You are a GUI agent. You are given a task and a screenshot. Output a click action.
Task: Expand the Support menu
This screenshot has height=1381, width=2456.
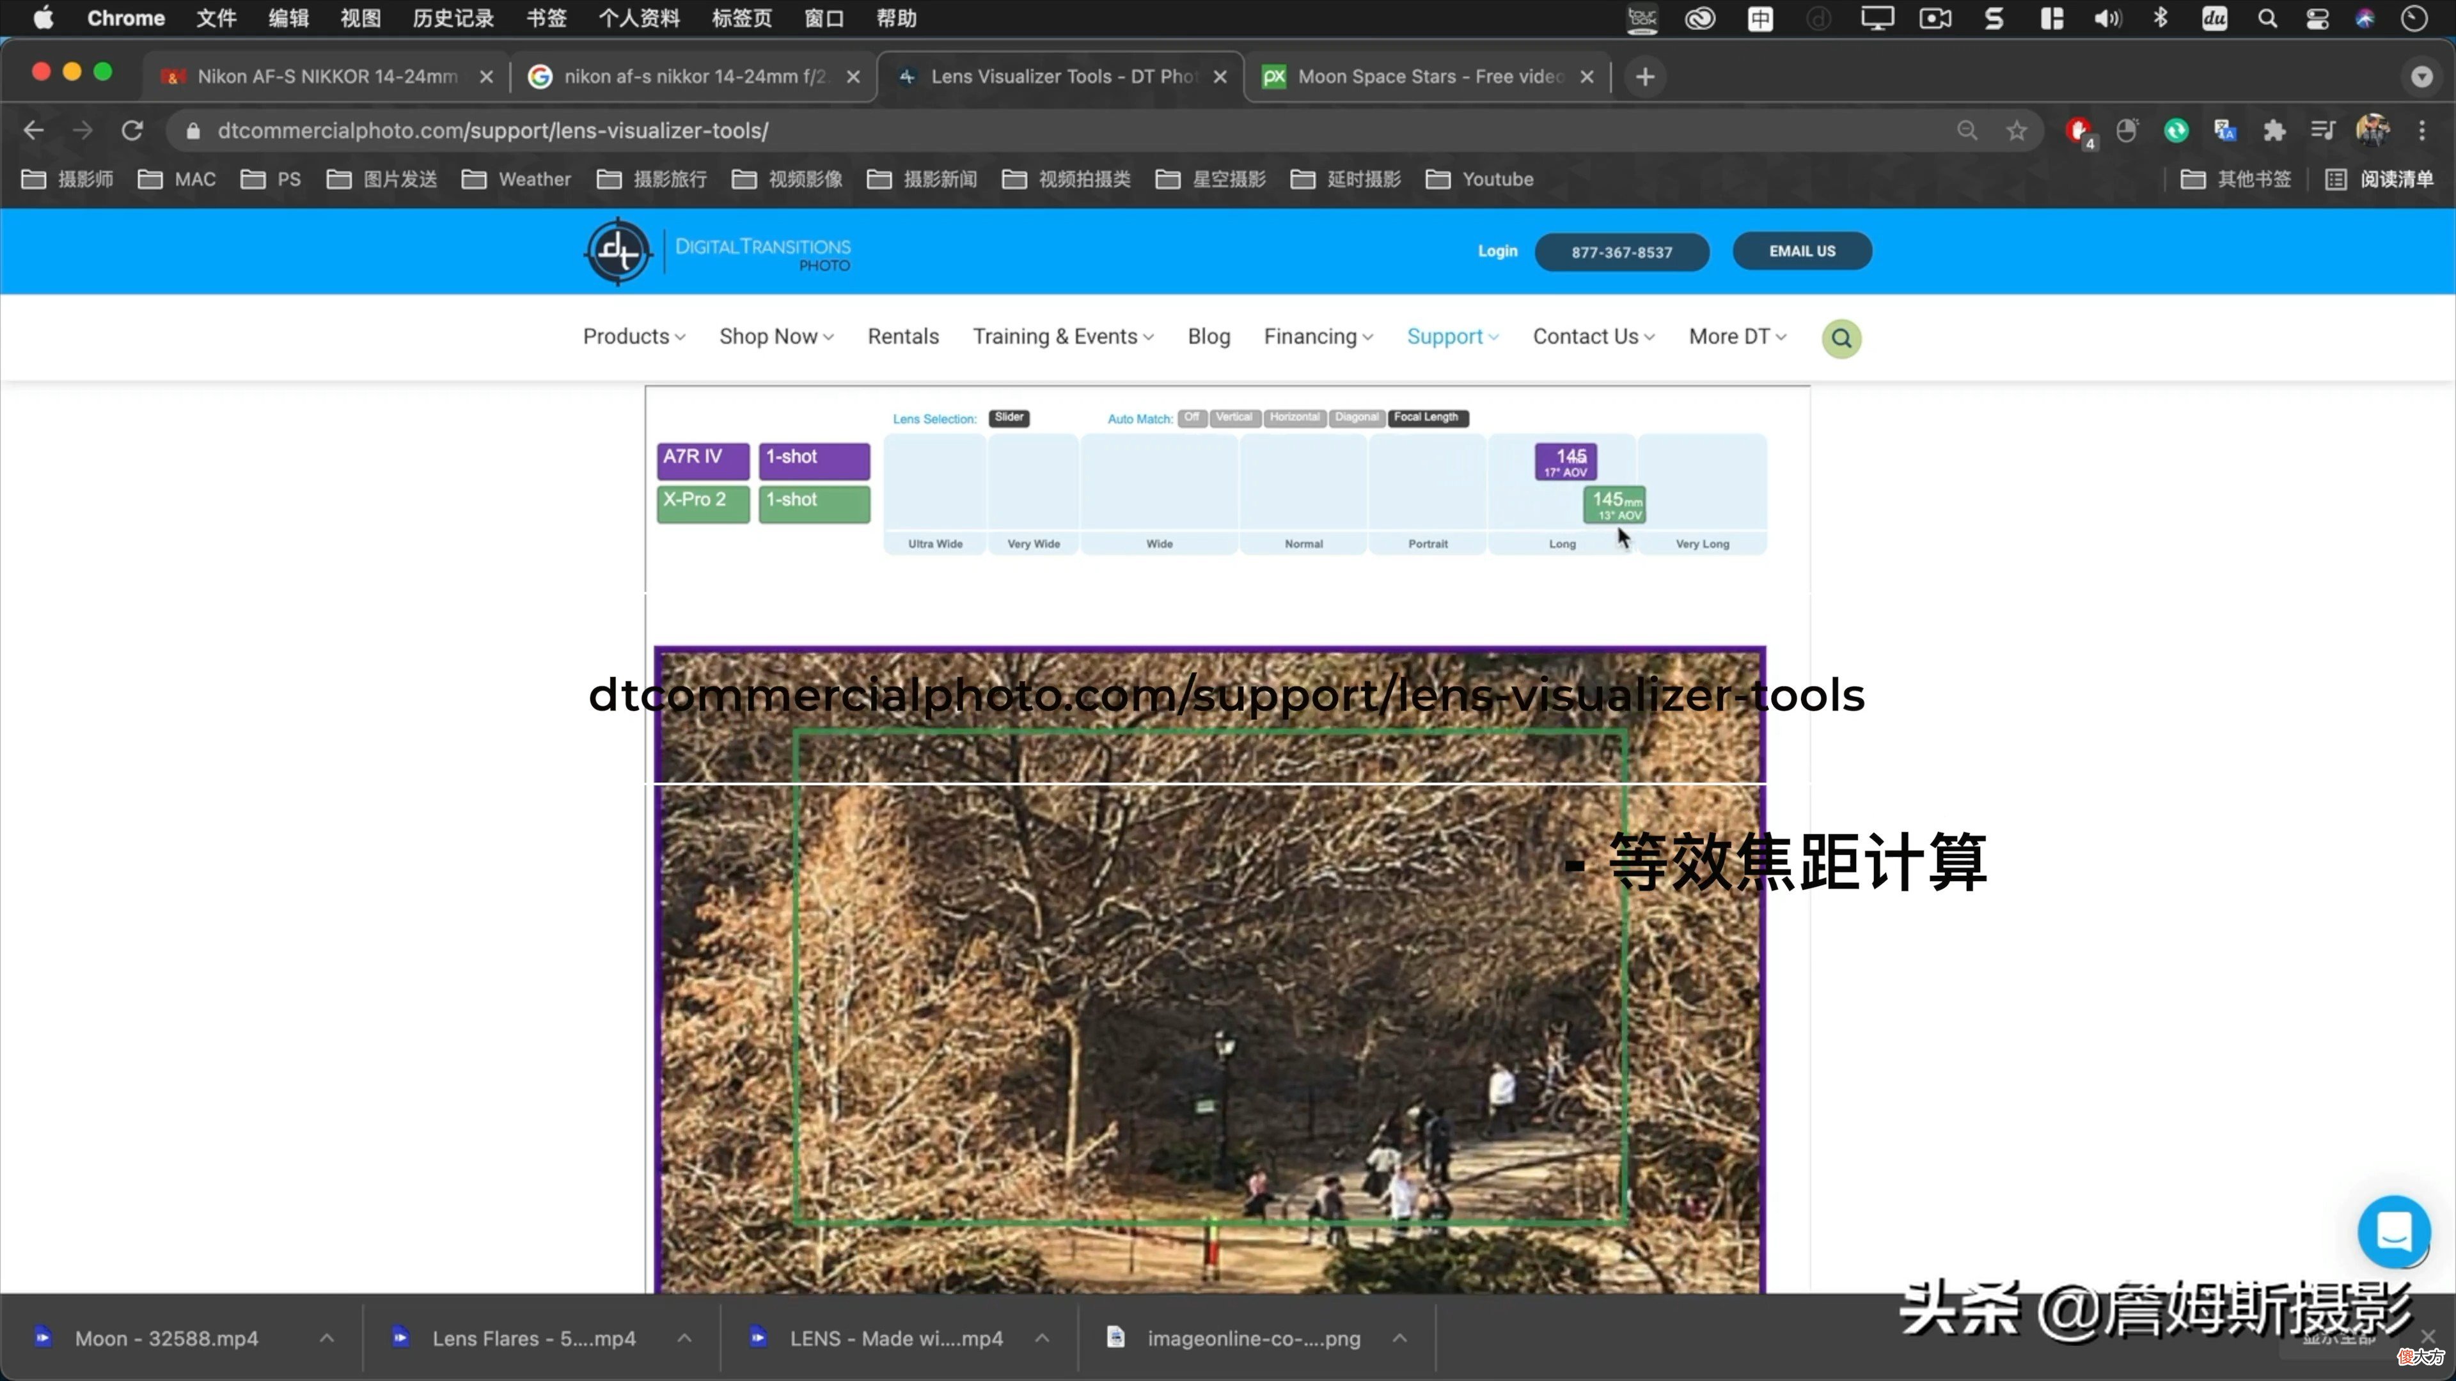click(1453, 336)
